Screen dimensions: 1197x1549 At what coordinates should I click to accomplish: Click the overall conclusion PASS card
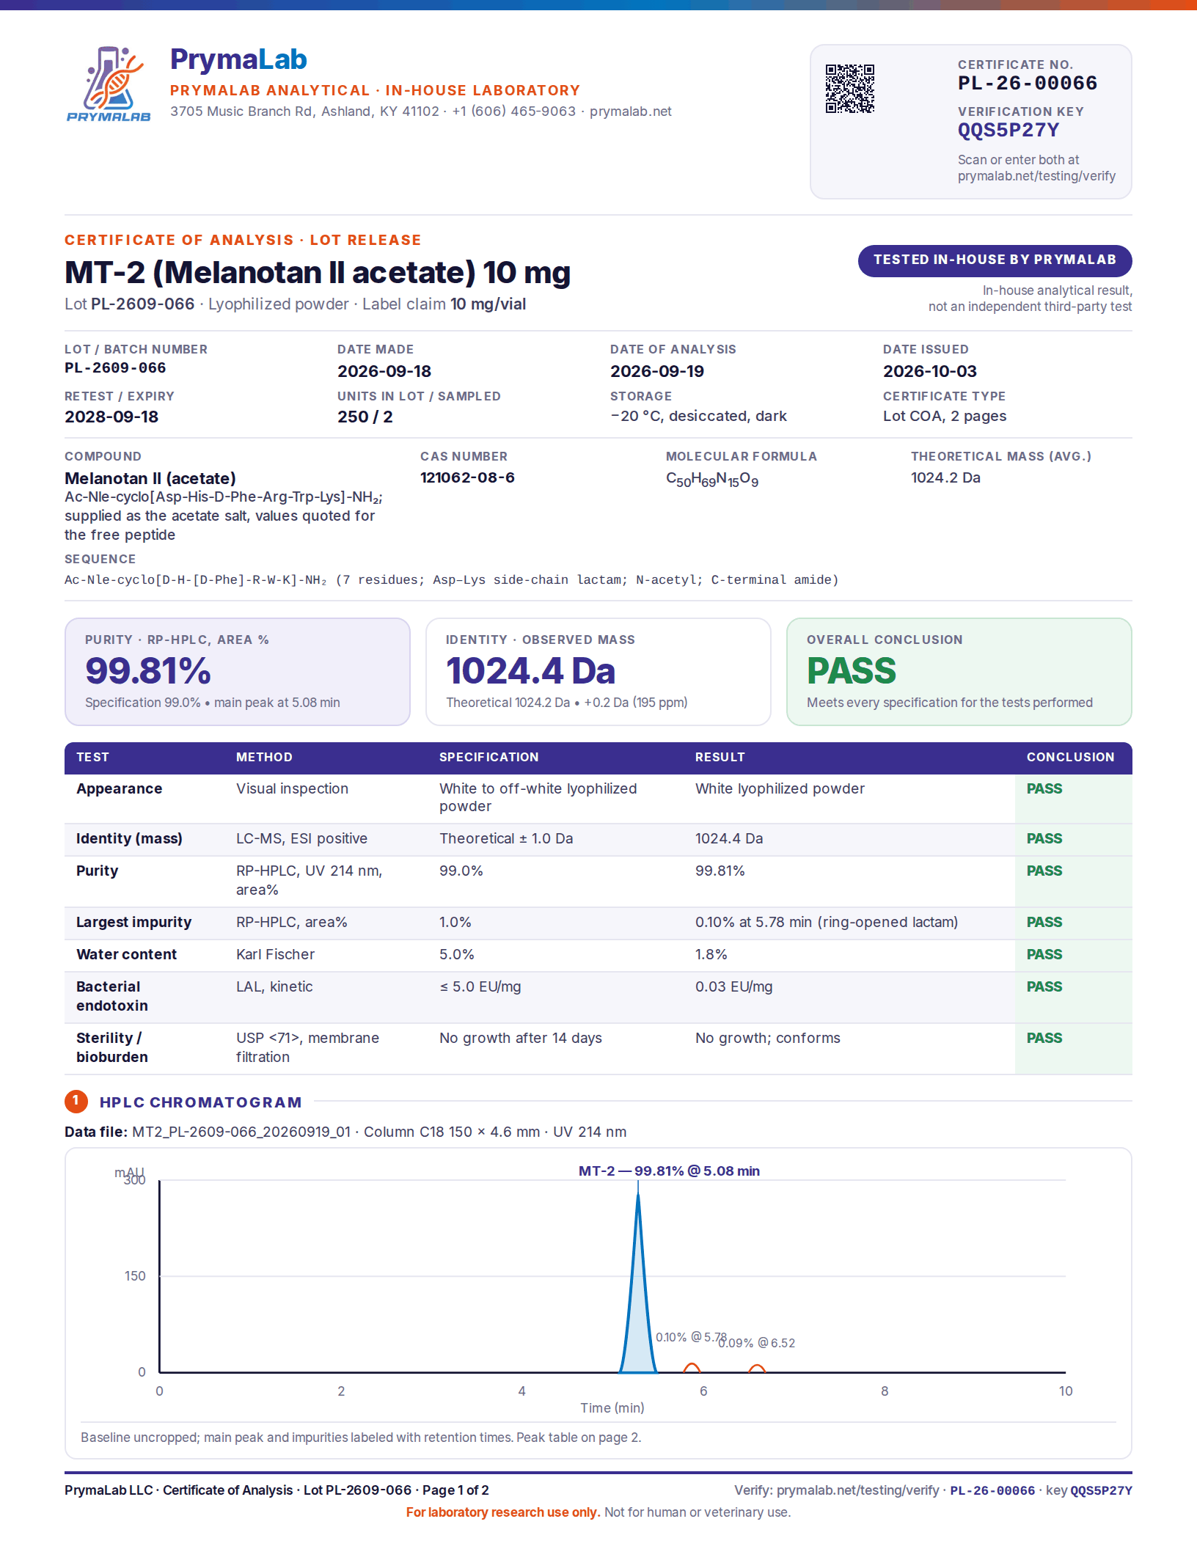tap(959, 672)
